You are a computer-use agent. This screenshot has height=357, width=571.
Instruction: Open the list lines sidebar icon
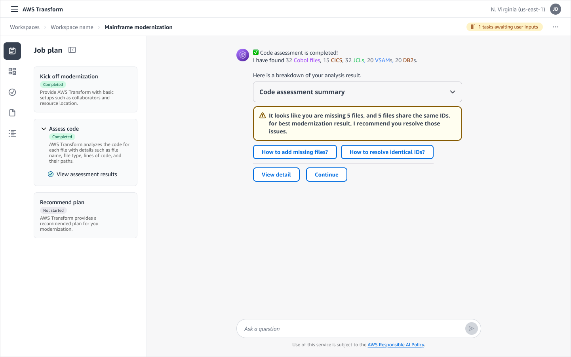[x=12, y=133]
